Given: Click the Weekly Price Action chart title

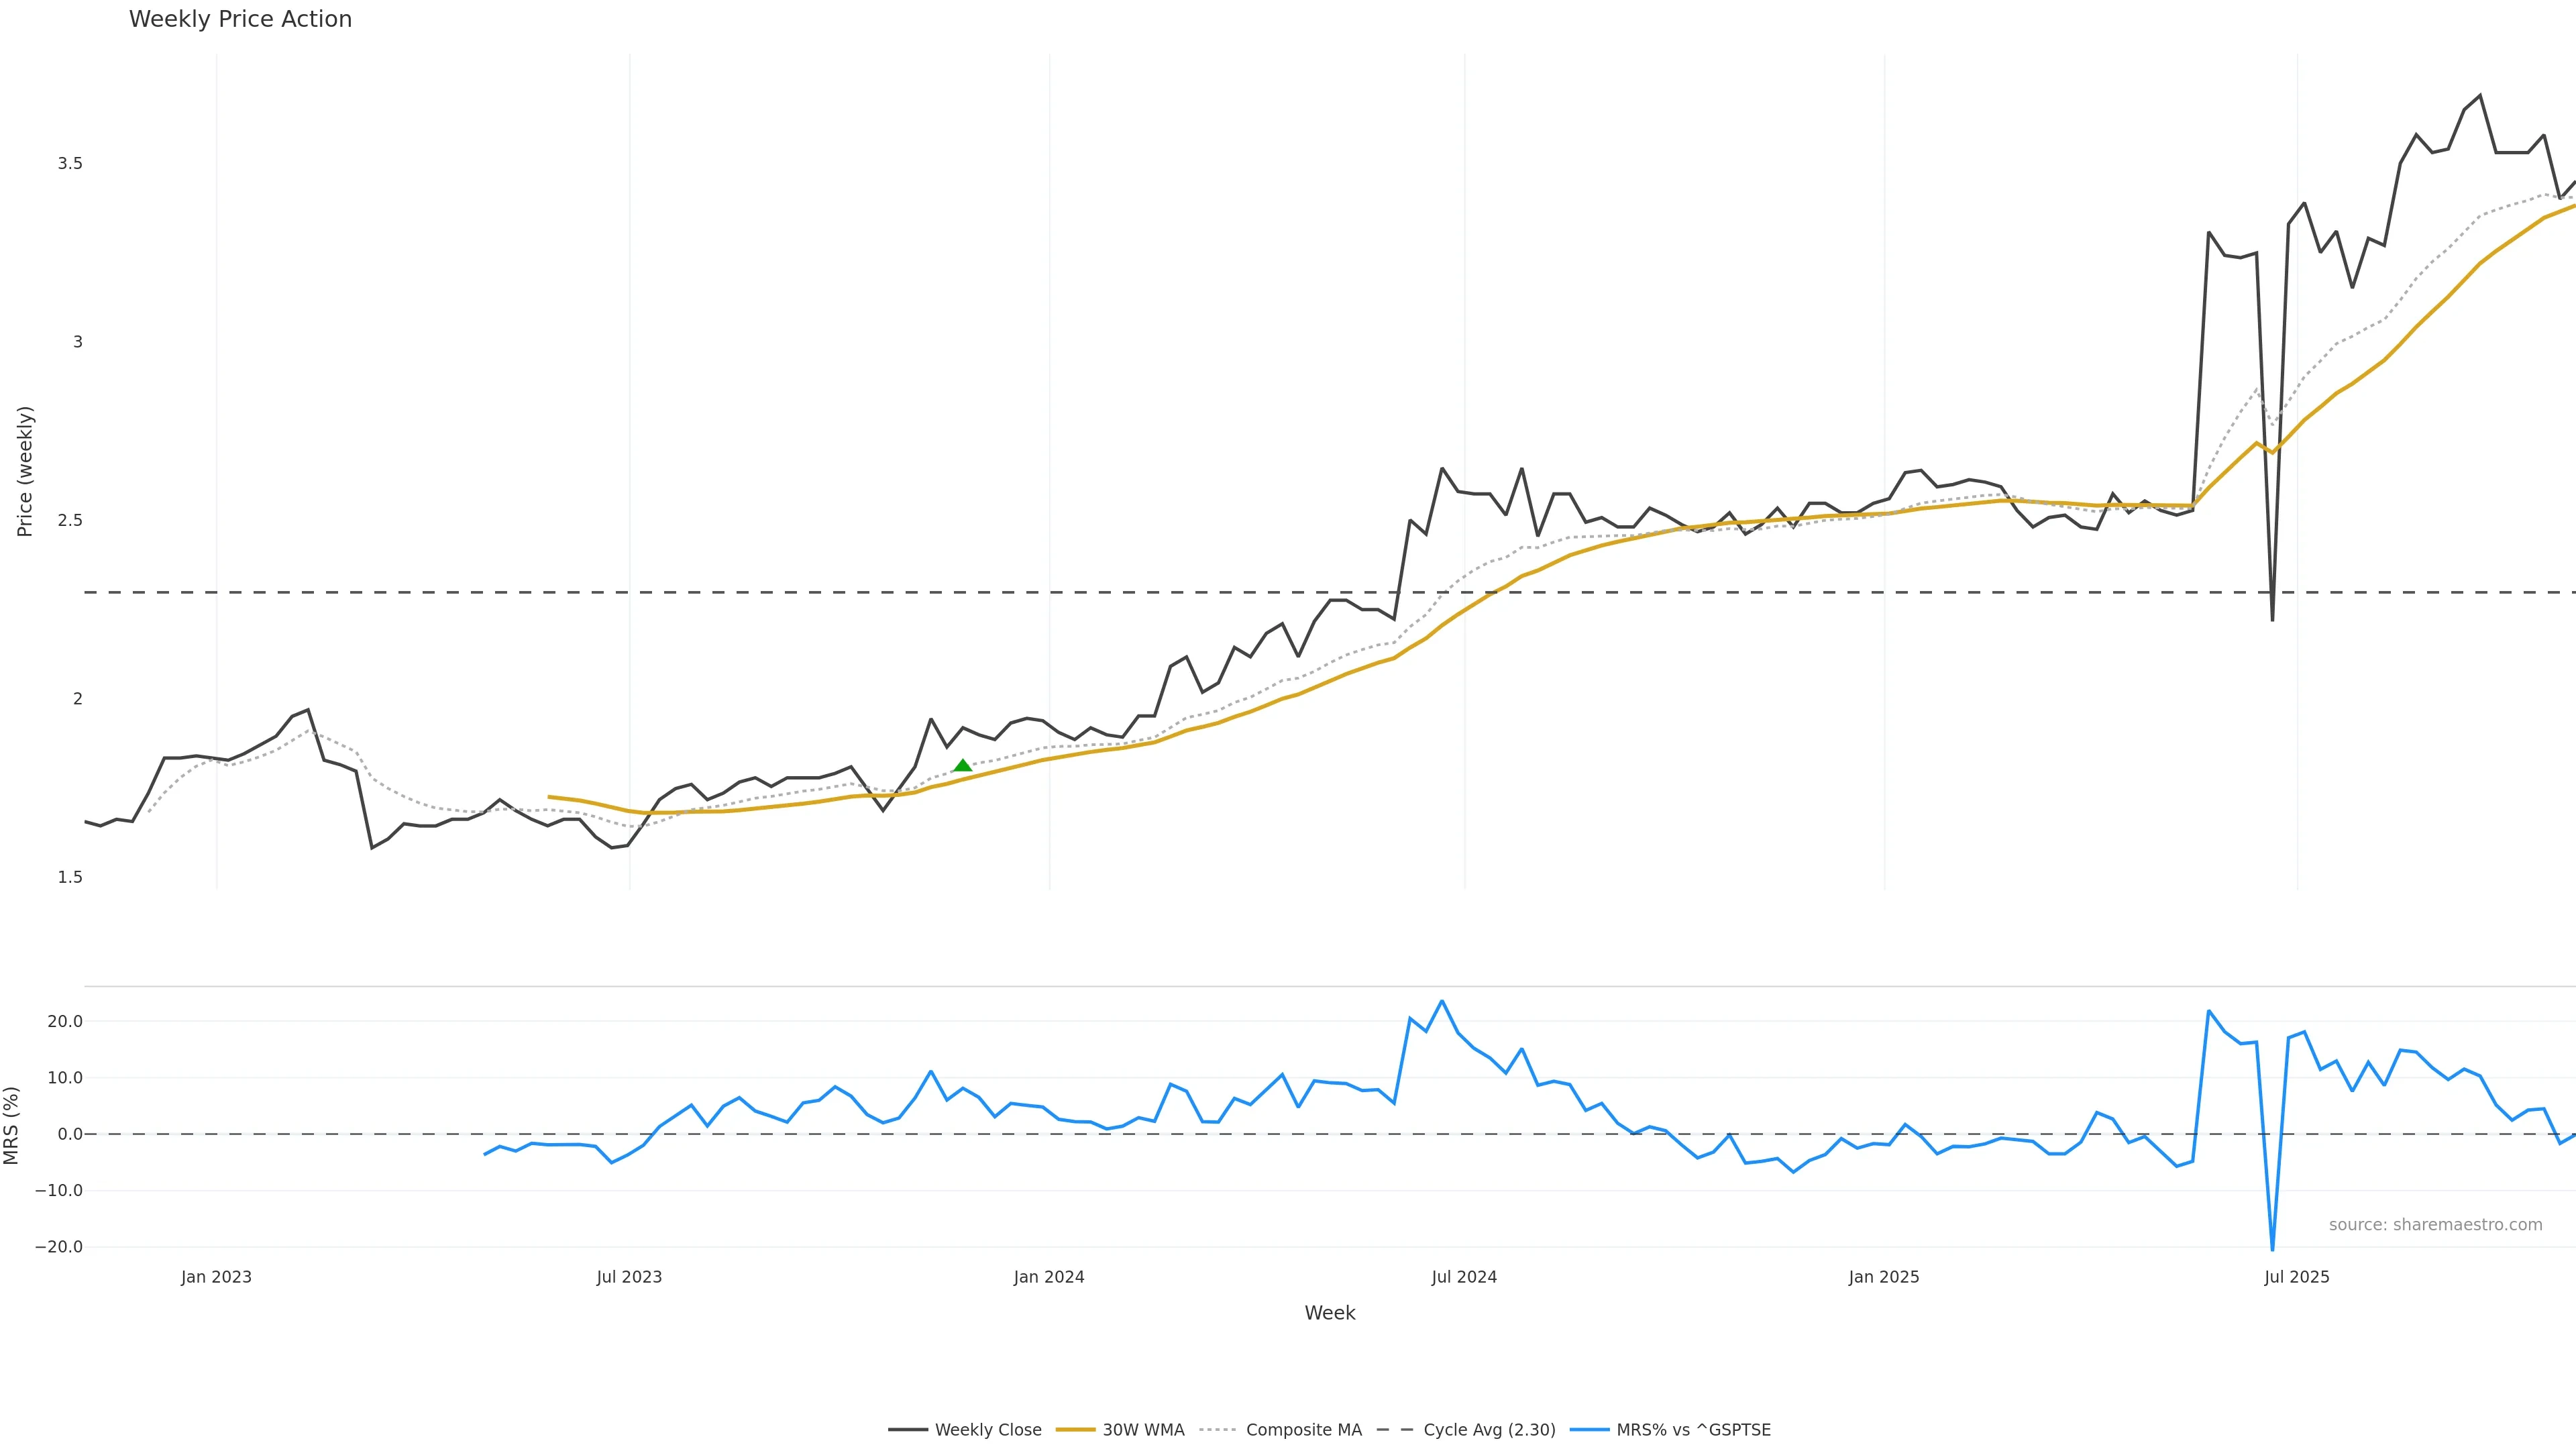Looking at the screenshot, I should (x=240, y=19).
